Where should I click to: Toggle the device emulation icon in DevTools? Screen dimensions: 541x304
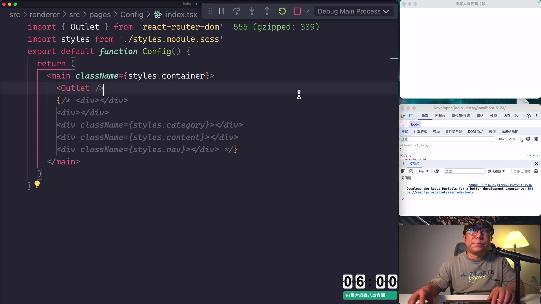click(x=411, y=116)
